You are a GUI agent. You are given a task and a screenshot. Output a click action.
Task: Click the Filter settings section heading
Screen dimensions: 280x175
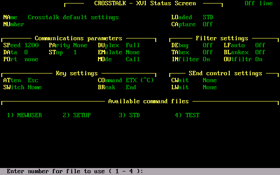click(x=222, y=38)
